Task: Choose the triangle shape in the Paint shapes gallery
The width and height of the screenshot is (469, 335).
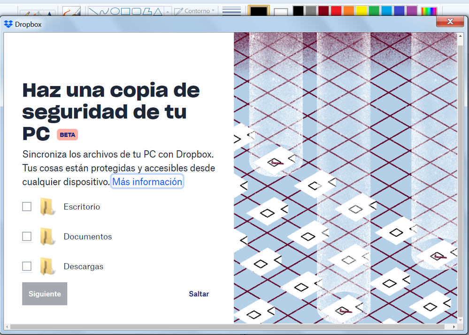Action: click(x=158, y=11)
